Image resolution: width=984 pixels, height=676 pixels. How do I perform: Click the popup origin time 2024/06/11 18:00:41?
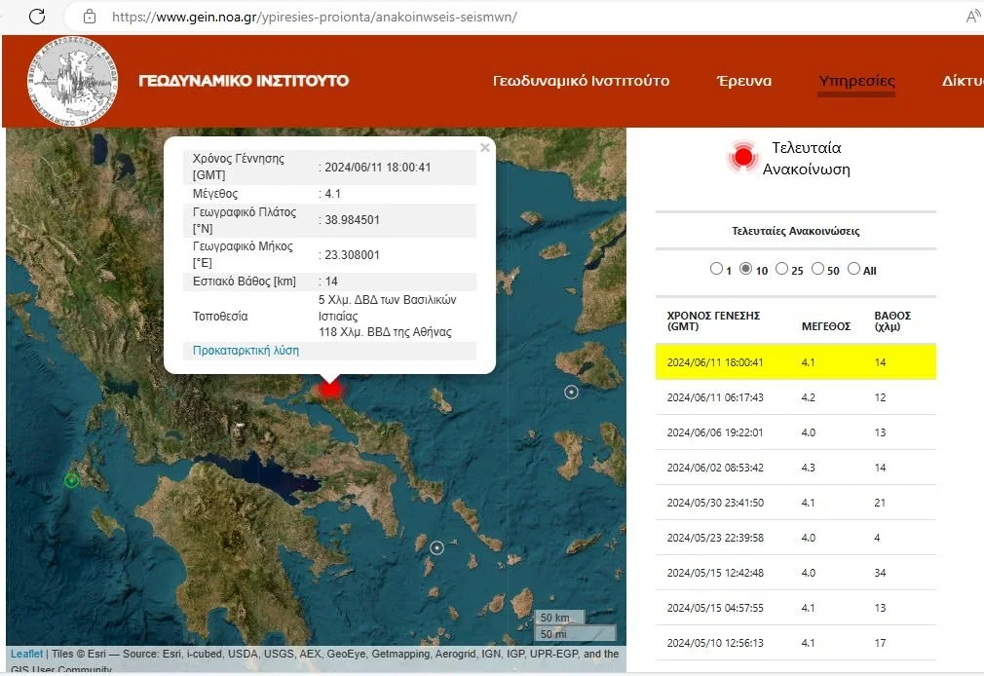click(378, 167)
